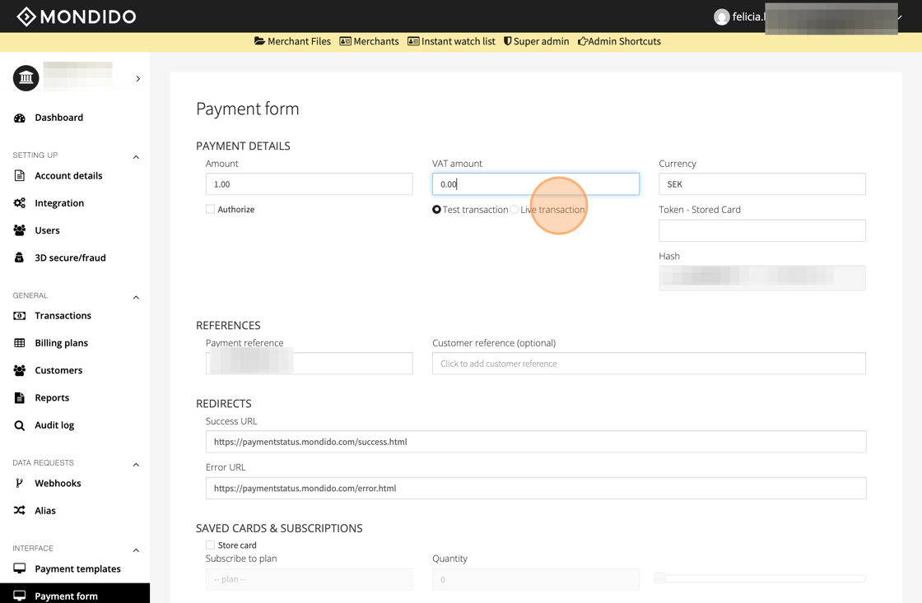
Task: Open the Subscribe to plan dropdown
Action: click(310, 579)
